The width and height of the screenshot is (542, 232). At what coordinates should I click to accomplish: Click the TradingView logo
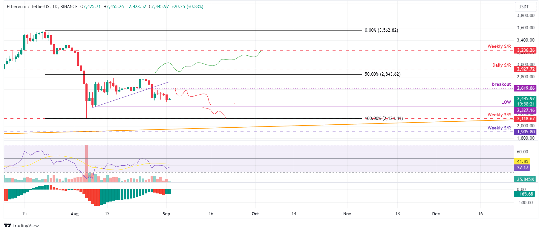(x=22, y=225)
